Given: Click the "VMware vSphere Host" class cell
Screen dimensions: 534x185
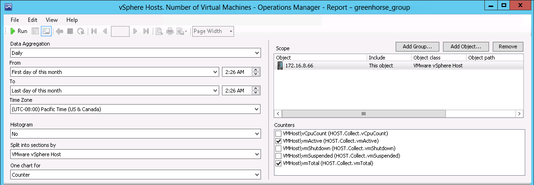Looking at the screenshot, I should point(438,66).
